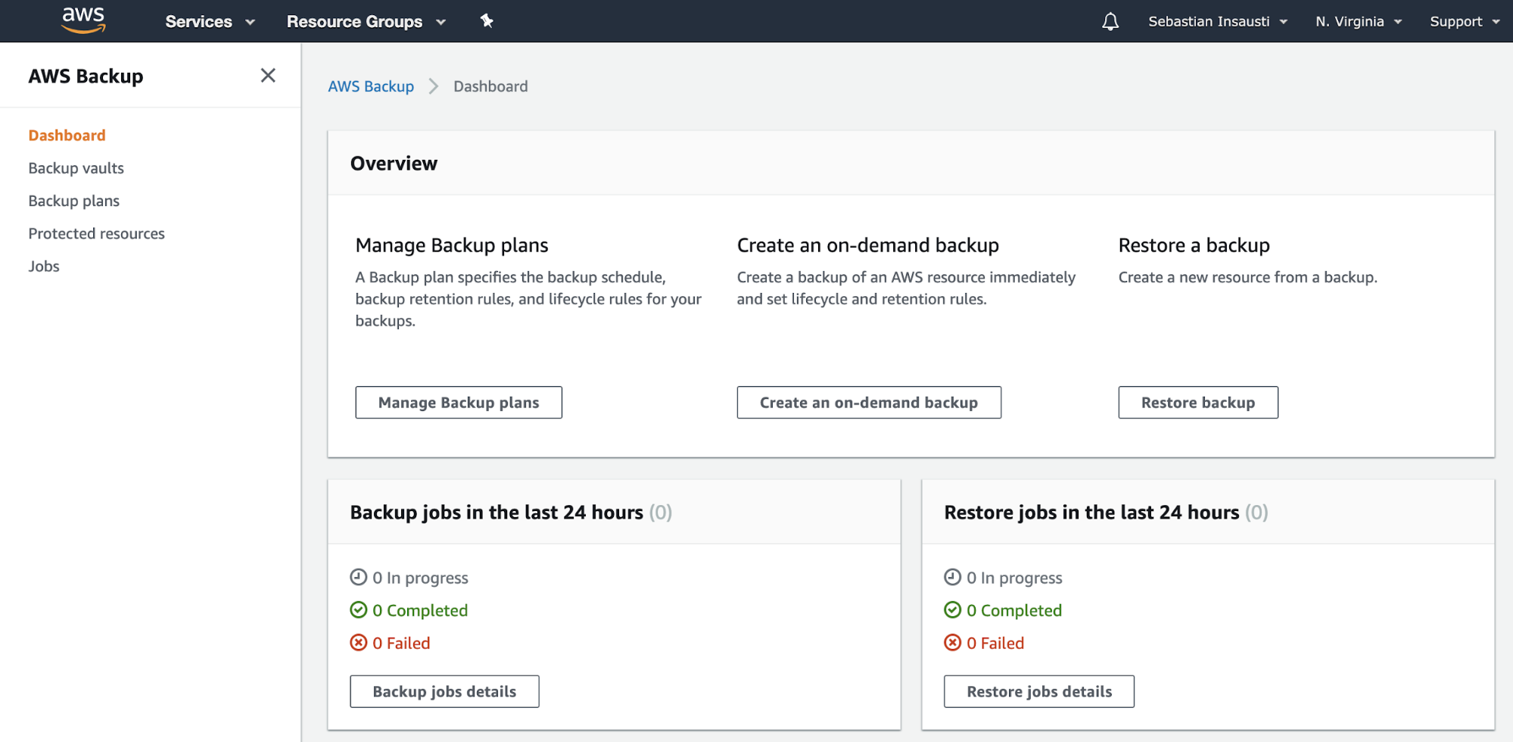Click the AWS Backup sidebar title

(x=86, y=76)
